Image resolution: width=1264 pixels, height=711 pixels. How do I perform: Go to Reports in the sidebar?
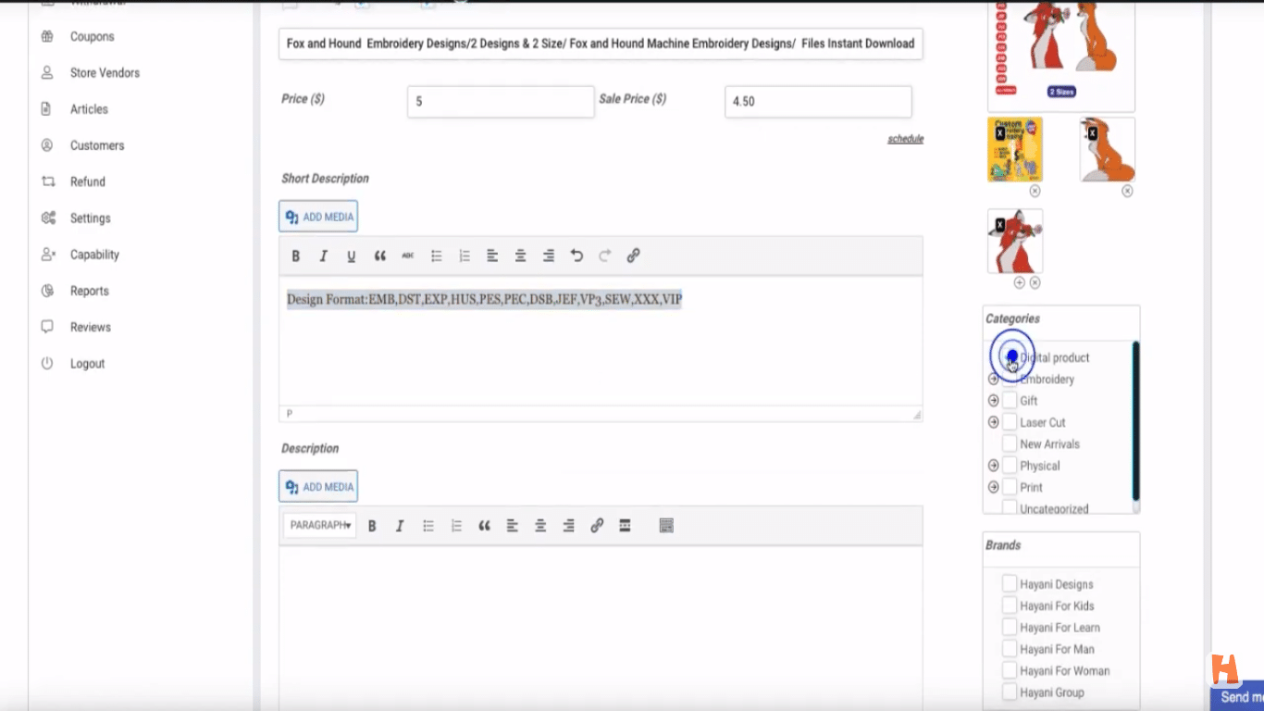89,291
